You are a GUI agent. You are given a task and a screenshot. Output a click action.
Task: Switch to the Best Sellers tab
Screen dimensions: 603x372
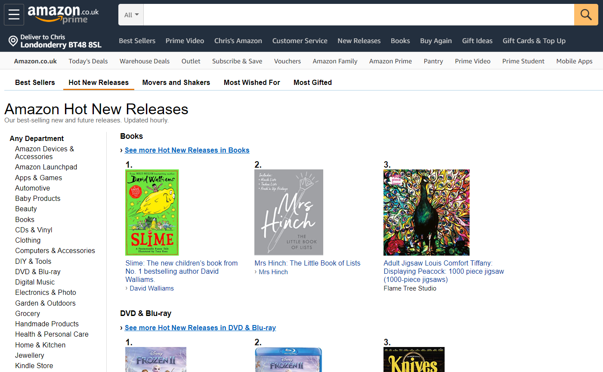coord(35,82)
